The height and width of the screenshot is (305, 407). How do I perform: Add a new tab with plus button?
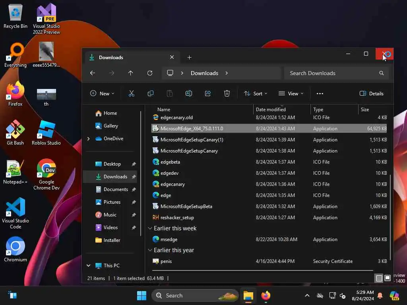point(190,57)
